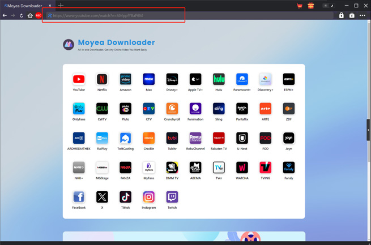371x245 pixels.
Task: Choose the Pluto TV icon
Action: (125, 109)
